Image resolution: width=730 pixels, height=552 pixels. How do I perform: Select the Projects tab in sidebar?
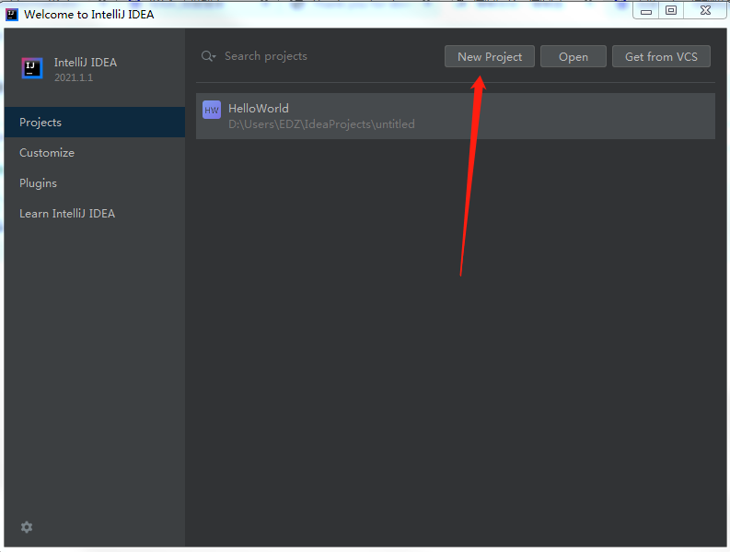(x=95, y=123)
